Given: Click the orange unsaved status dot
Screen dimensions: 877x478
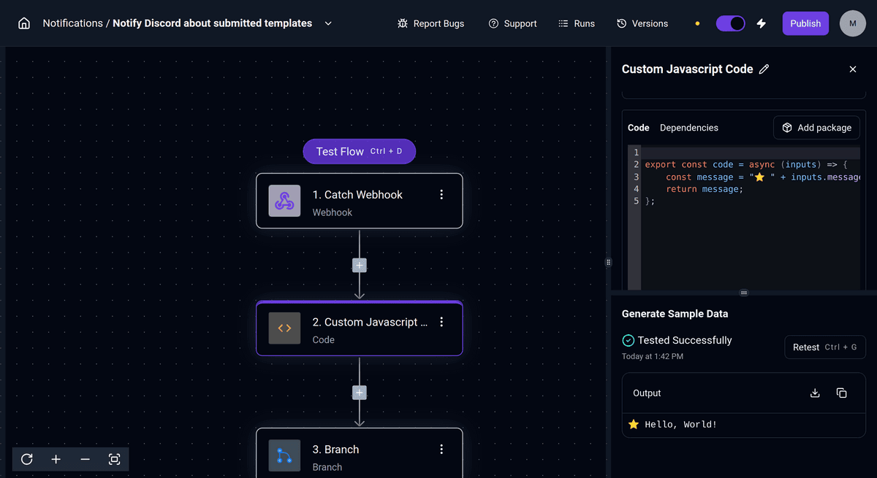Looking at the screenshot, I should point(697,23).
